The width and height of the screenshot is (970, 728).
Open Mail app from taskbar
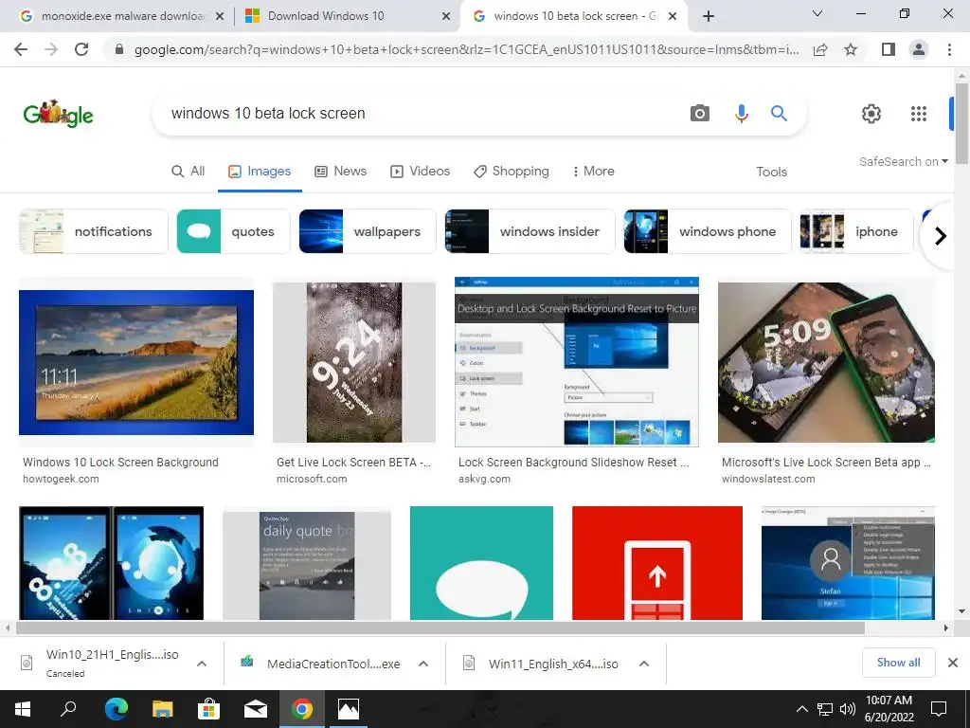coord(255,709)
